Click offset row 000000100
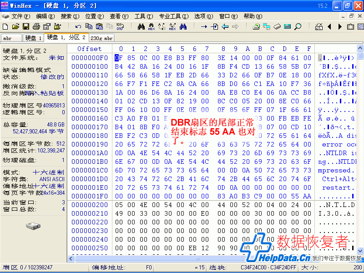 point(90,66)
